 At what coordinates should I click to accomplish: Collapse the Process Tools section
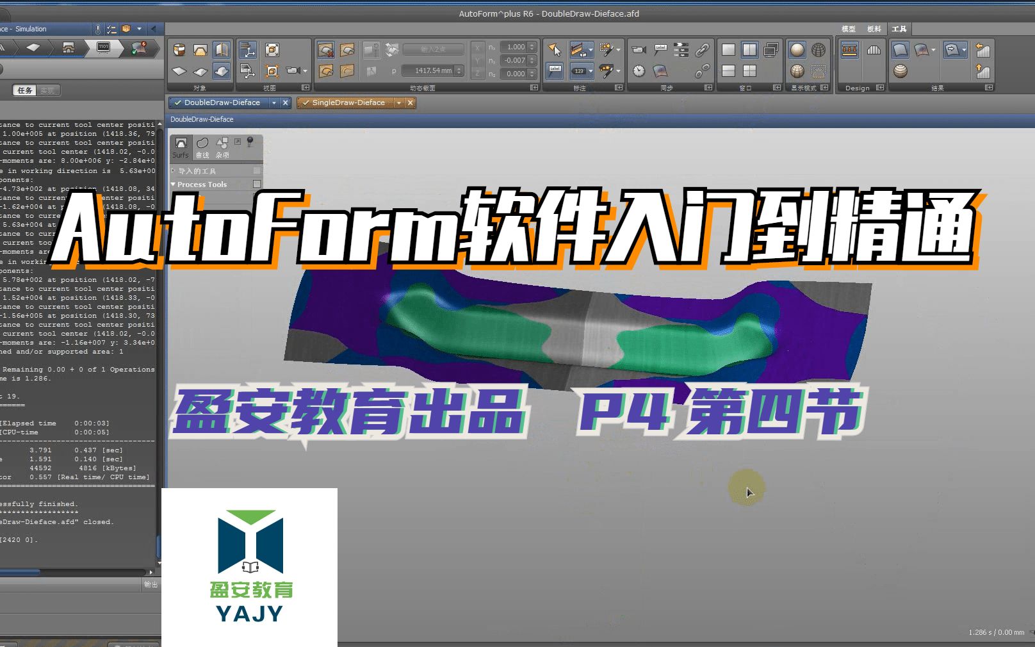point(173,184)
